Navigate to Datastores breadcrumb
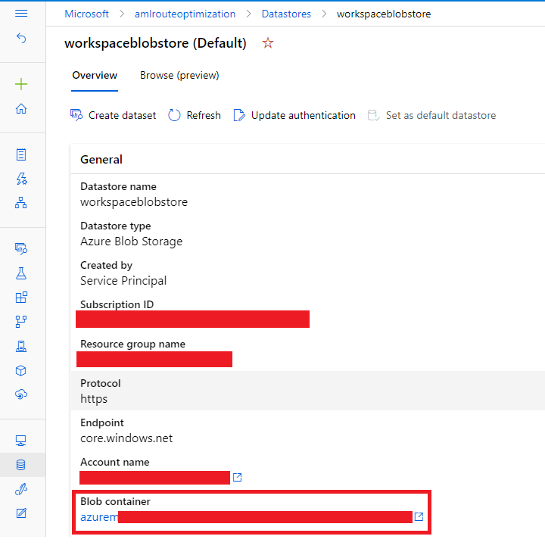Image resolution: width=545 pixels, height=558 pixels. pyautogui.click(x=286, y=14)
